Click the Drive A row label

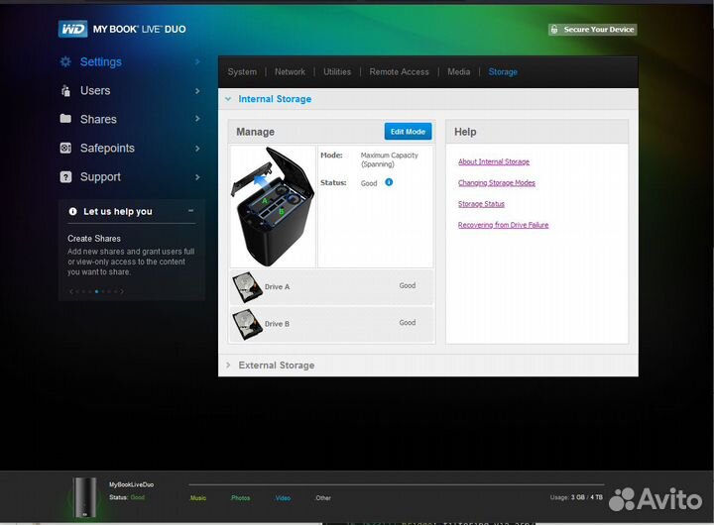click(277, 287)
